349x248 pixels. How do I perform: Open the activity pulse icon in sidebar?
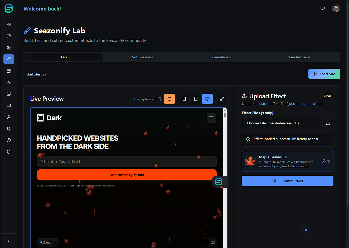[9, 82]
